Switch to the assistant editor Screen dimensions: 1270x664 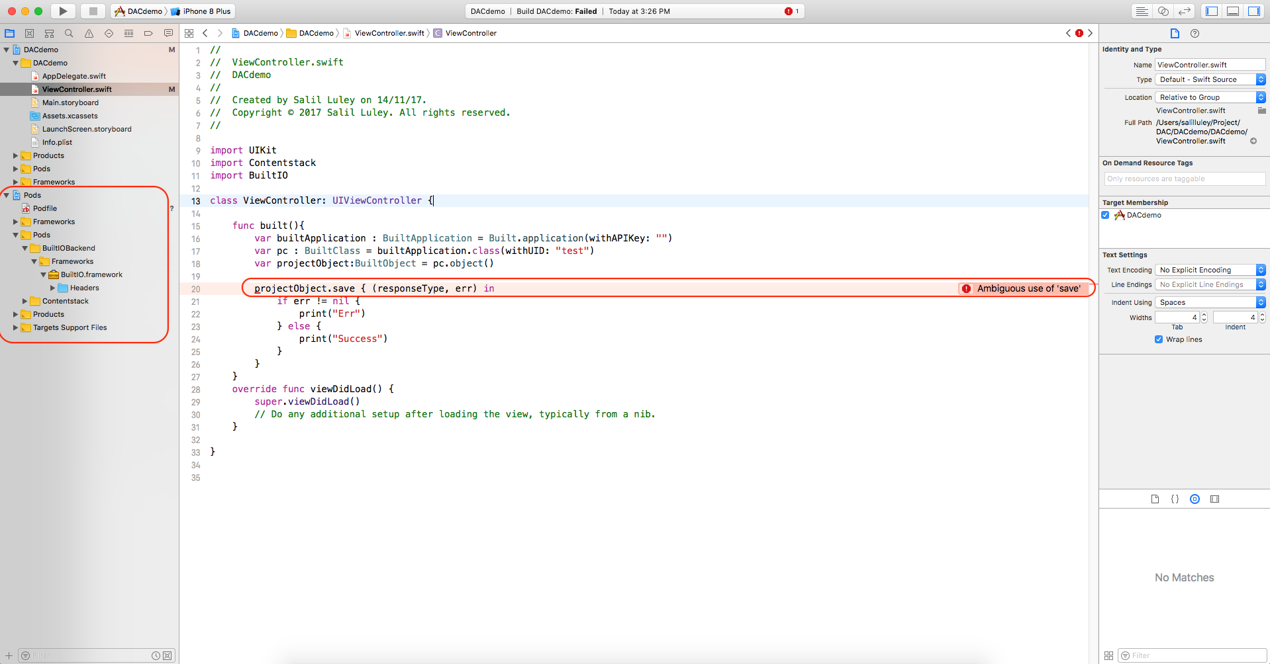(1163, 11)
